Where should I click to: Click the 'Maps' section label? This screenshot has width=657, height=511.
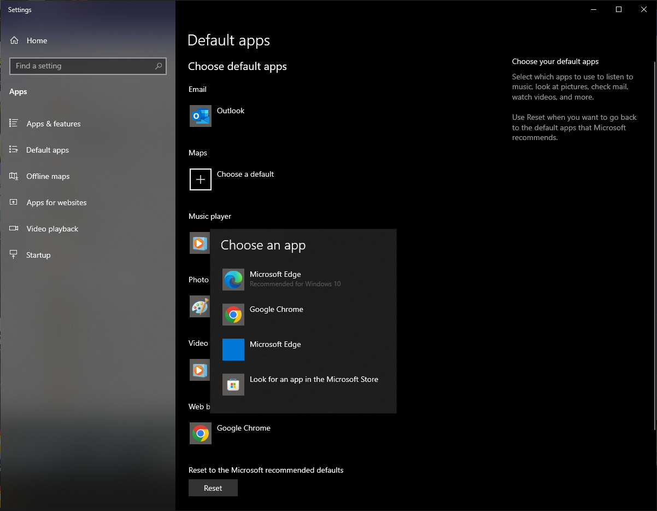pos(198,153)
